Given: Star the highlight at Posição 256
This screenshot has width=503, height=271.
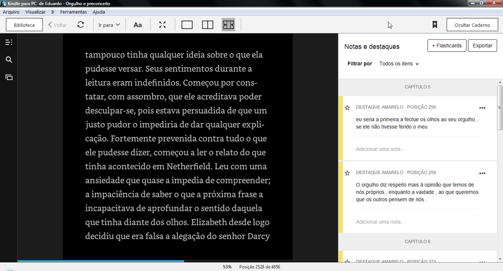Looking at the screenshot, I should click(x=347, y=107).
